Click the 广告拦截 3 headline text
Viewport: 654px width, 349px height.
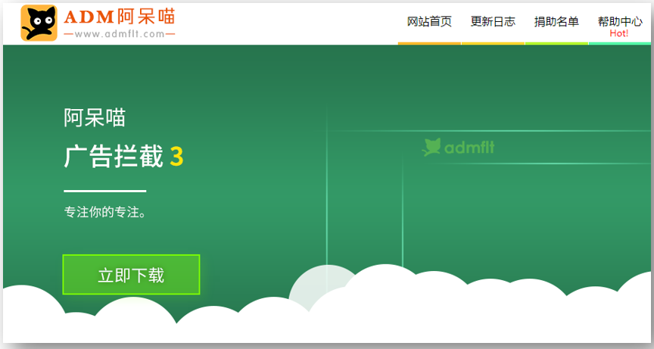click(x=123, y=157)
